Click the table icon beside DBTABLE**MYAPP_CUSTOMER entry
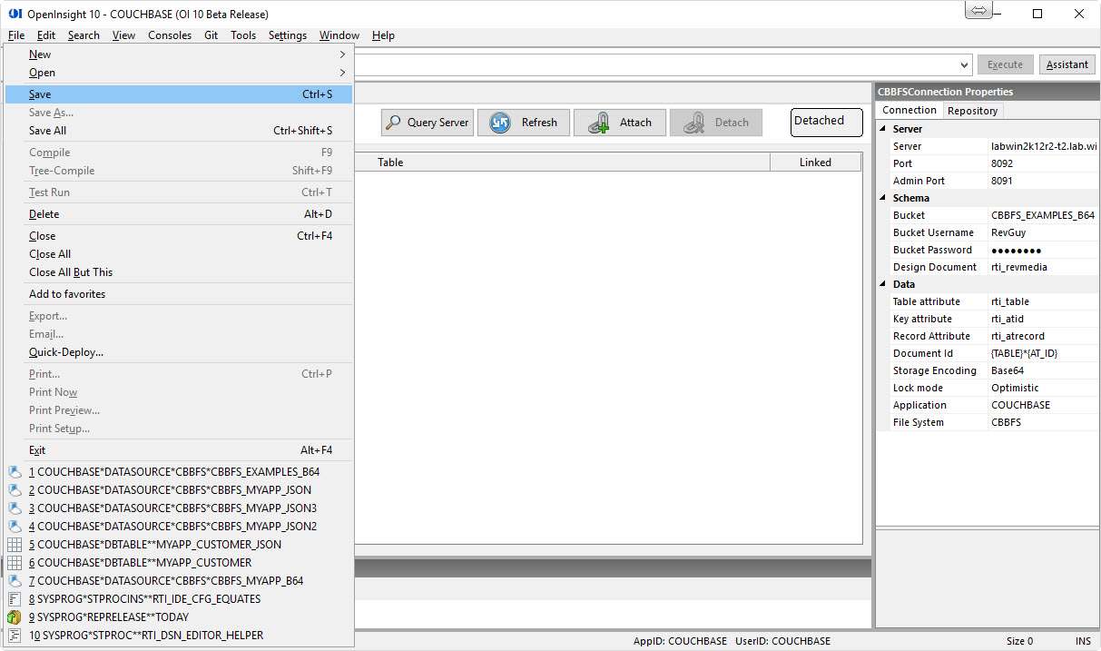Image resolution: width=1101 pixels, height=651 pixels. click(x=15, y=563)
